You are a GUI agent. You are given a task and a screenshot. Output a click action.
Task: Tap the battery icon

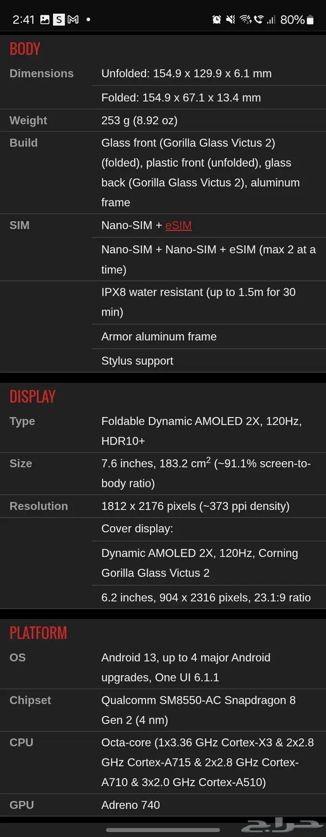coord(310,20)
